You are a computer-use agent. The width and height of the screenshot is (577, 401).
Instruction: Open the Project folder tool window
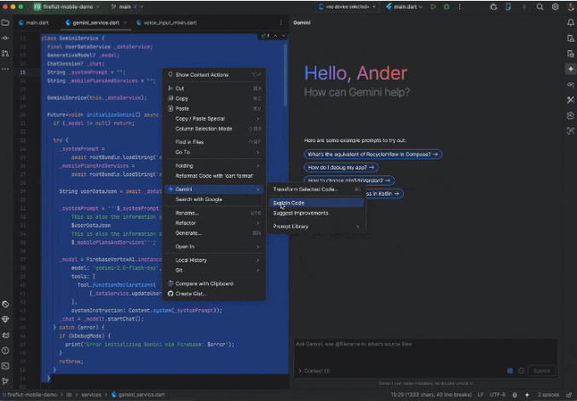[x=5, y=23]
